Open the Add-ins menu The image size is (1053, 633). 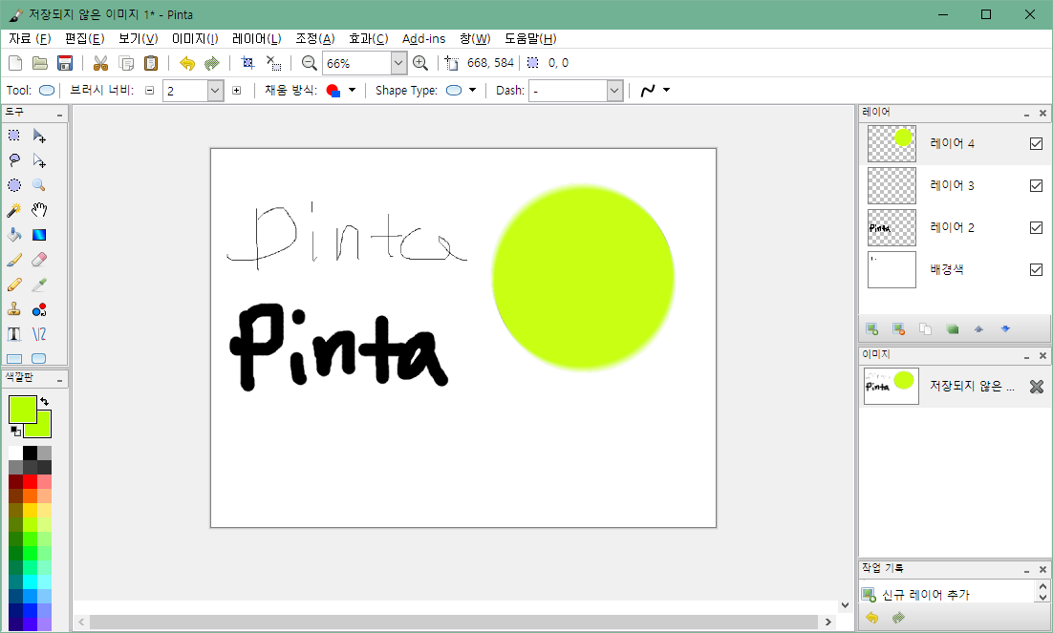423,39
